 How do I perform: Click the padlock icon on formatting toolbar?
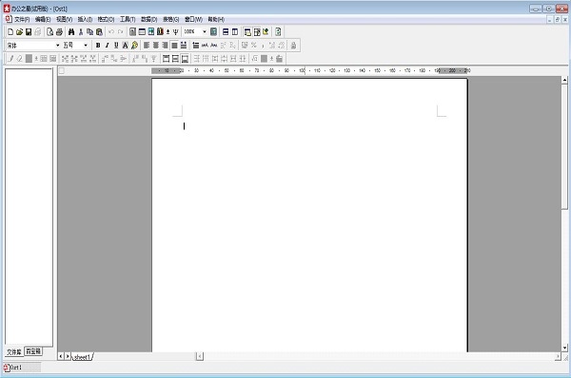pyautogui.click(x=293, y=46)
